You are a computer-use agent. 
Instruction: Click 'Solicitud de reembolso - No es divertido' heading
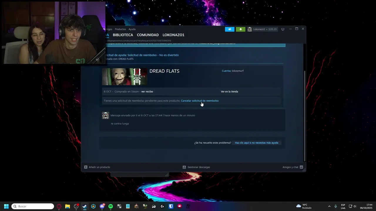tap(153, 55)
